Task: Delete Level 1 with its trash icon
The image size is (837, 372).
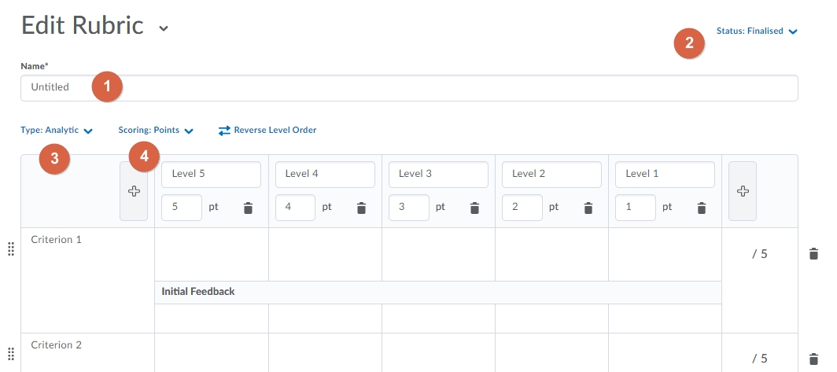Action: (x=702, y=208)
